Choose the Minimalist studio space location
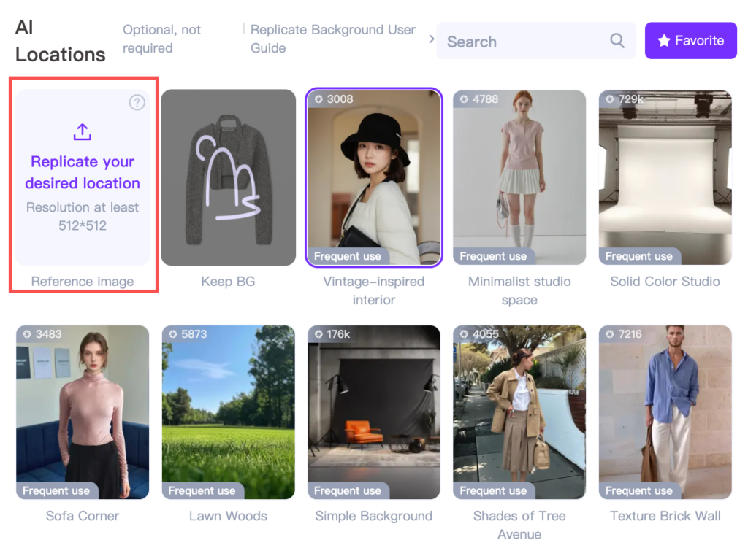748x548 pixels. (x=519, y=178)
